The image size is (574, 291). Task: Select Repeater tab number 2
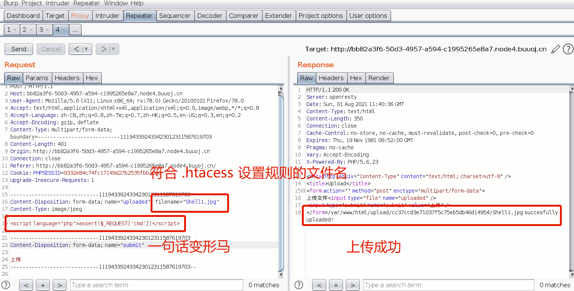pos(24,30)
